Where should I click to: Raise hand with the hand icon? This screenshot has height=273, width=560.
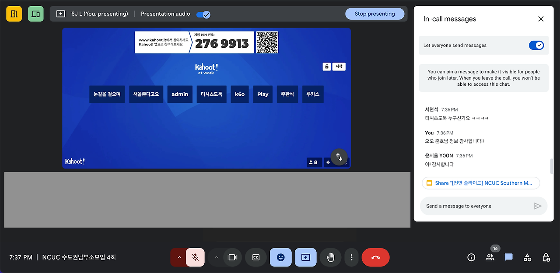pos(330,258)
